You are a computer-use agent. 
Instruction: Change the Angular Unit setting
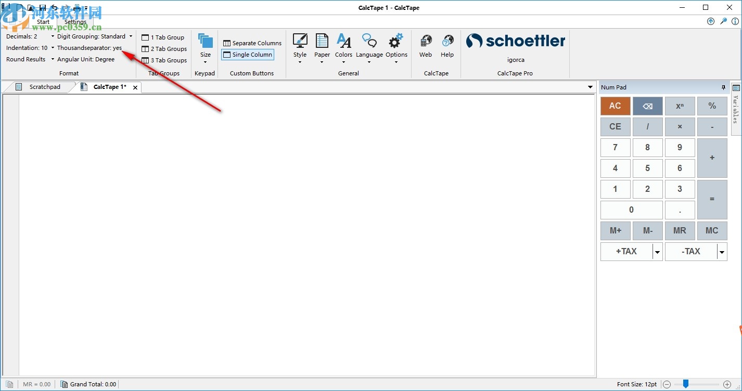tap(86, 59)
